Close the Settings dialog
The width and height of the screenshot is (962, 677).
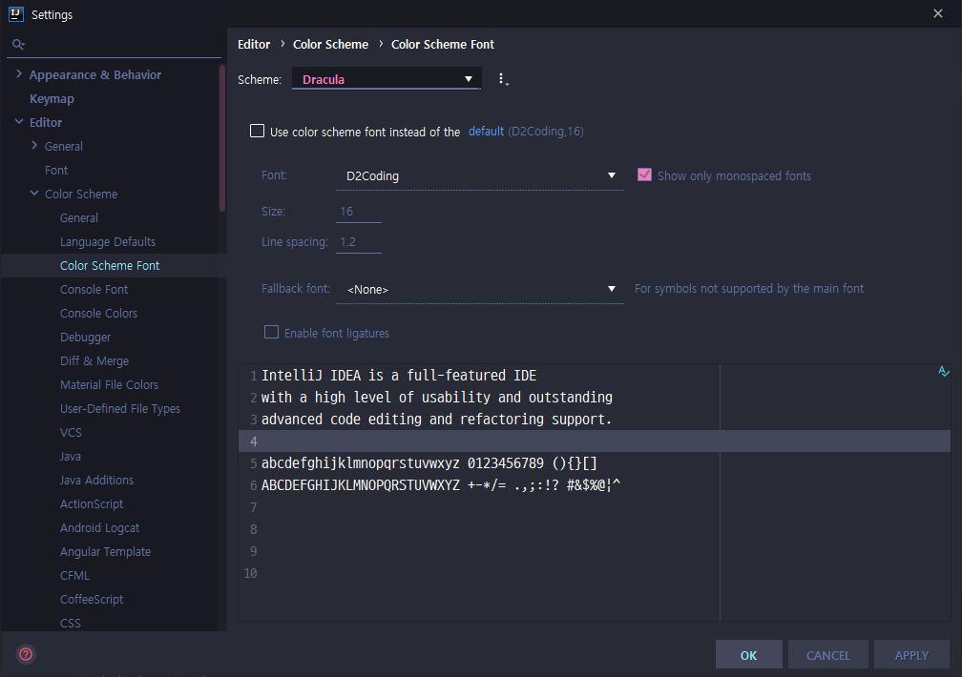(938, 13)
